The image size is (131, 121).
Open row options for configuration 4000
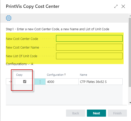40,82
